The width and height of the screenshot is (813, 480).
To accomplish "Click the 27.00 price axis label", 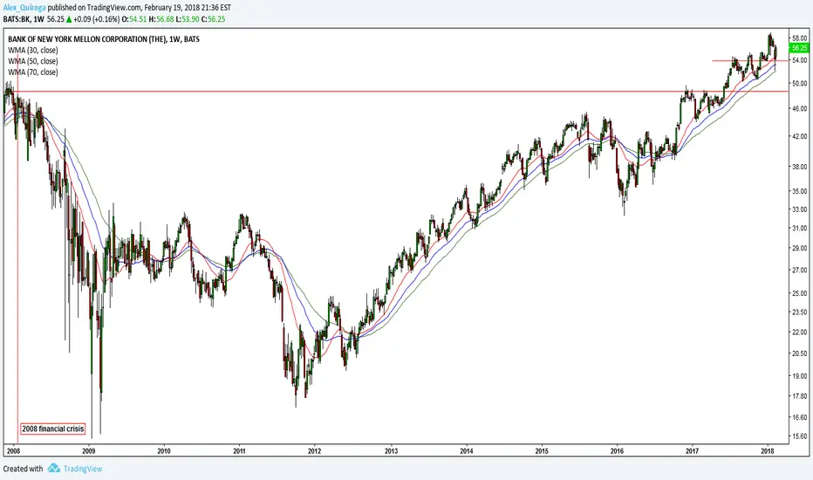I will pyautogui.click(x=800, y=270).
